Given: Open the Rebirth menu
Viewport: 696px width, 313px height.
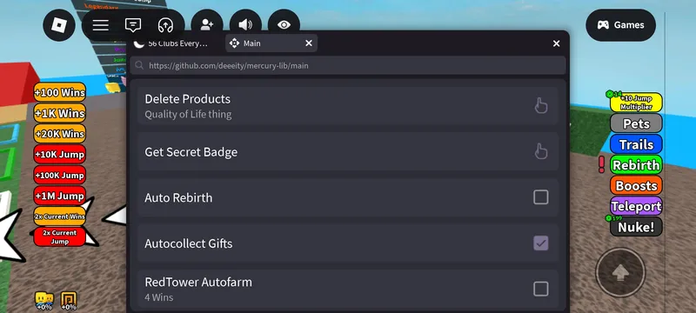Looking at the screenshot, I should (636, 165).
